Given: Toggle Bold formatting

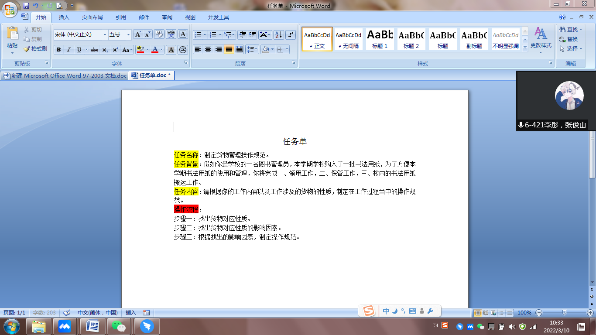Looking at the screenshot, I should click(58, 50).
